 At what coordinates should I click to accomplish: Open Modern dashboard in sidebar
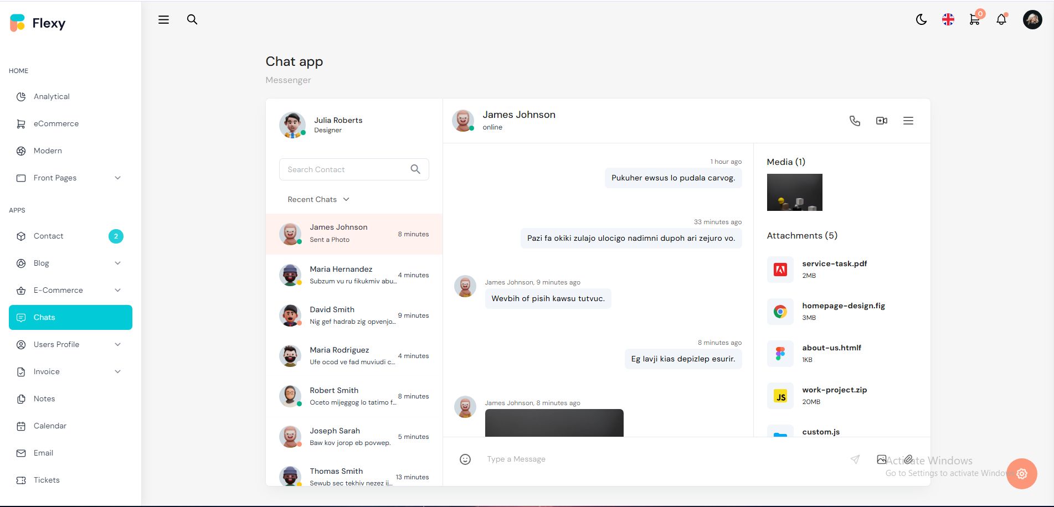click(70, 151)
